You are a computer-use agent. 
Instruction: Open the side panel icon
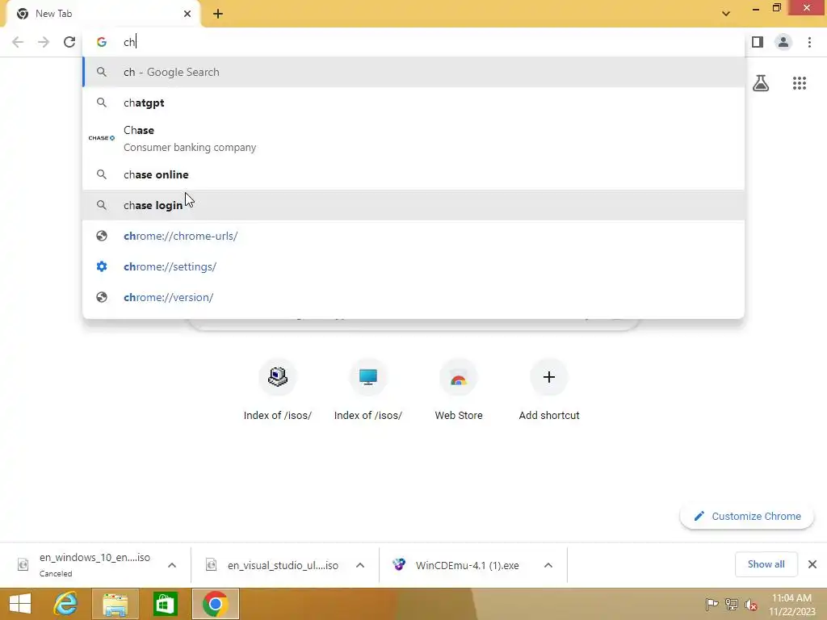[758, 42]
